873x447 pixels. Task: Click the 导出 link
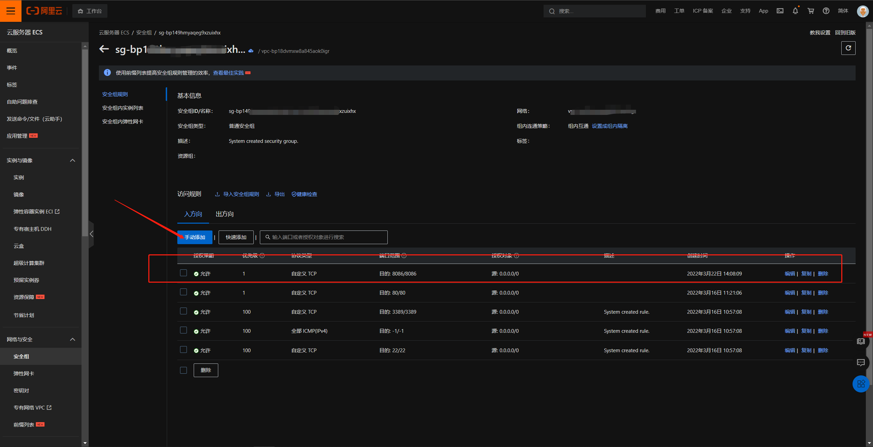click(x=276, y=194)
